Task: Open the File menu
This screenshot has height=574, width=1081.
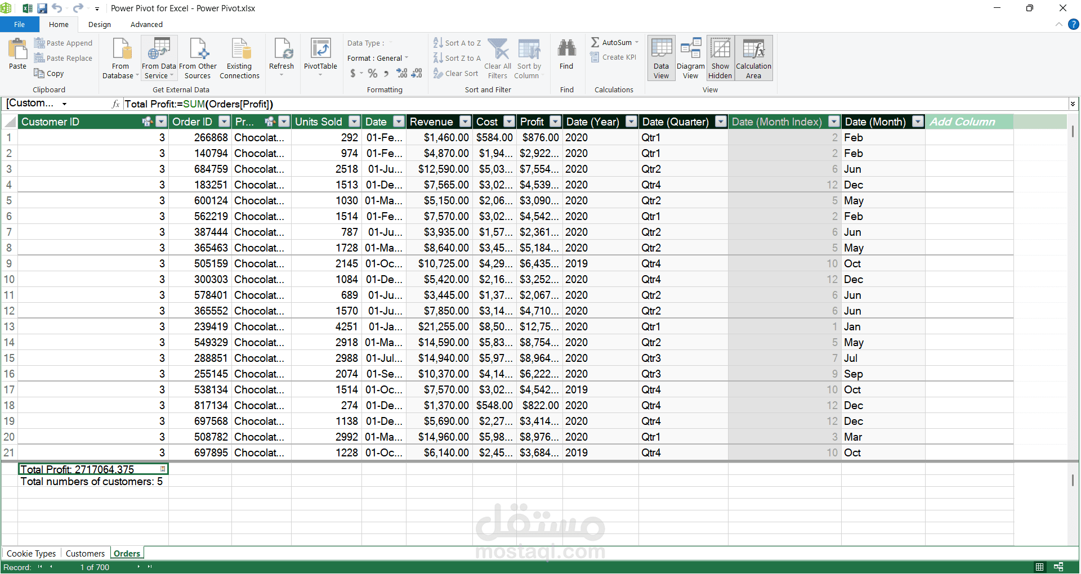Action: [20, 24]
